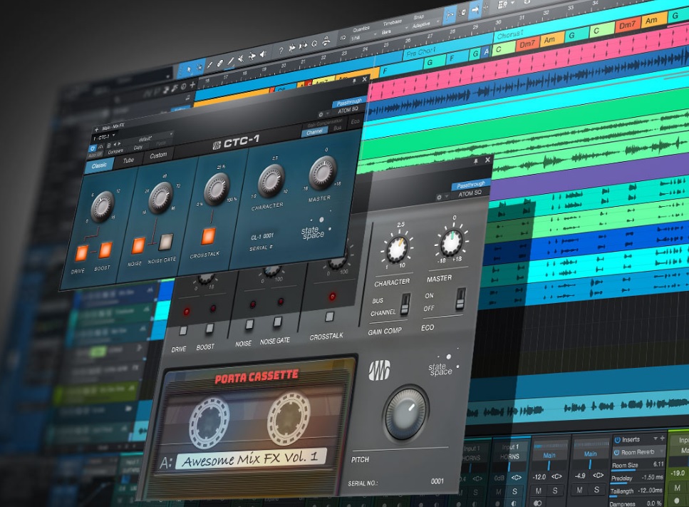Flip the Bus/Channel Gain Comp switch
This screenshot has width=689, height=507.
405,304
